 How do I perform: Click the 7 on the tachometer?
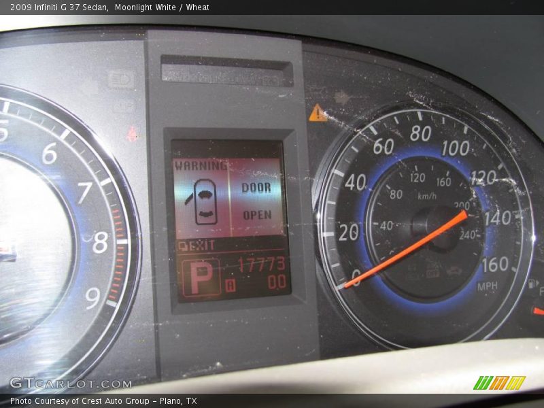coord(84,193)
